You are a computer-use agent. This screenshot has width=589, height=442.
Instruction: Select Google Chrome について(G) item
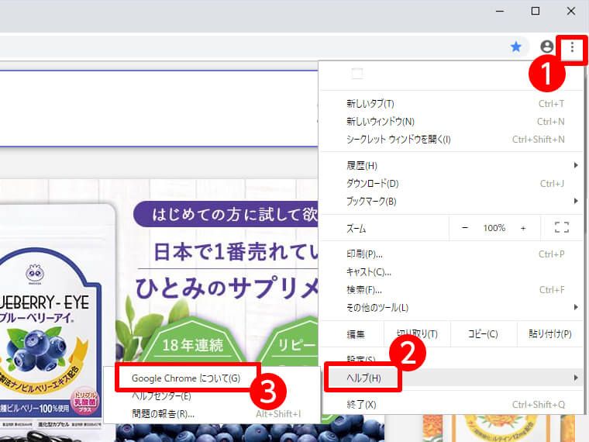coord(186,378)
